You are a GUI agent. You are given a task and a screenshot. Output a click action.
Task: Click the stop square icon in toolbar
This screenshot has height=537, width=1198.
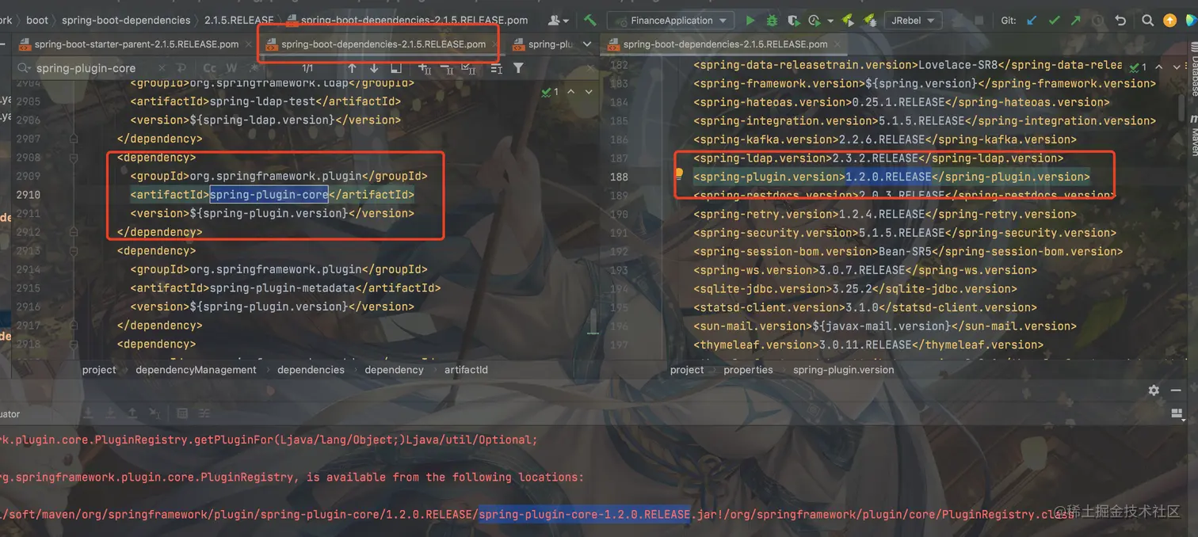[x=979, y=21]
